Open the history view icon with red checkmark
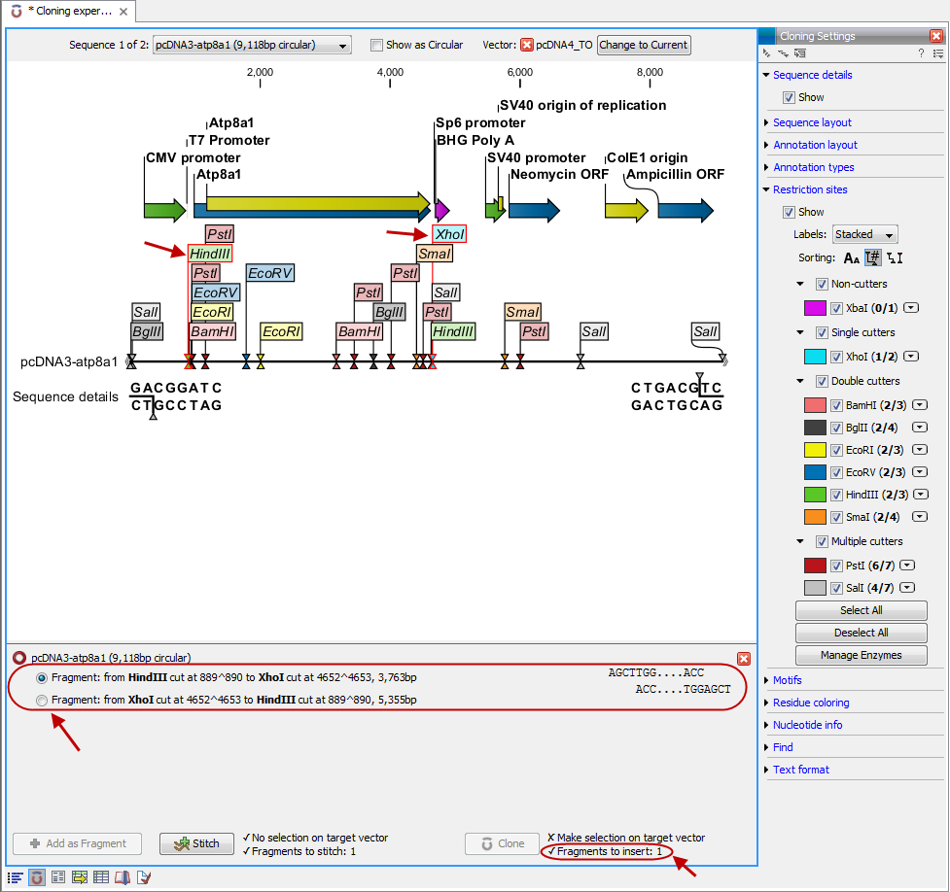This screenshot has width=950, height=892. click(x=144, y=877)
